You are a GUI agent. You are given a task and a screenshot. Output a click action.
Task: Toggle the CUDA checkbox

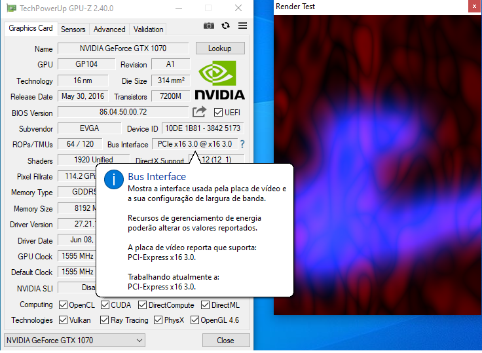[x=105, y=305]
